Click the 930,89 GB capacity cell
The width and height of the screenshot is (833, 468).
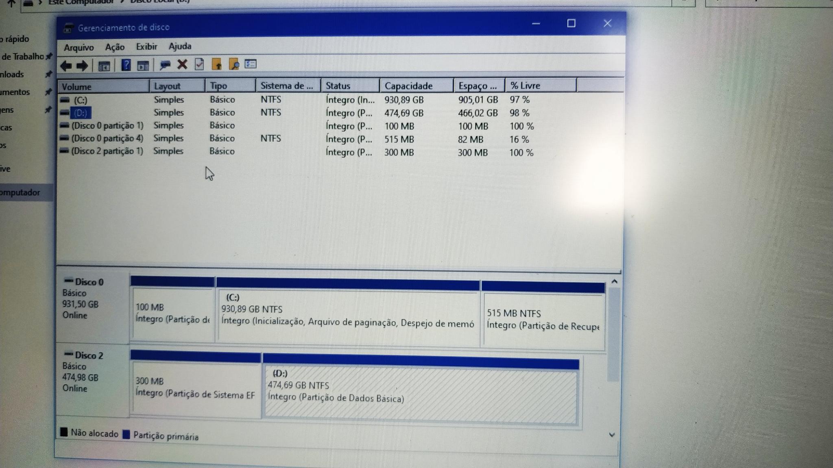tap(404, 100)
